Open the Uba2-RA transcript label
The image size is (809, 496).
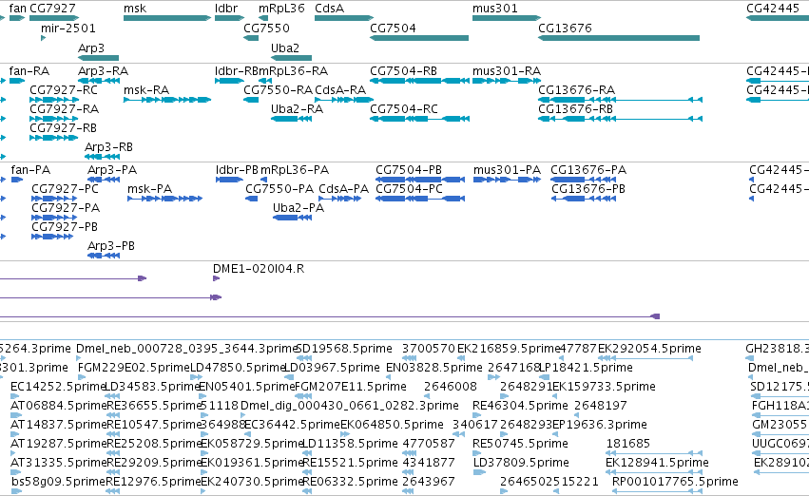pyautogui.click(x=298, y=109)
